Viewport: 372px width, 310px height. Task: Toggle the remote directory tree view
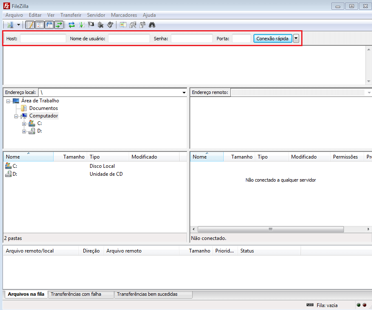(x=49, y=25)
